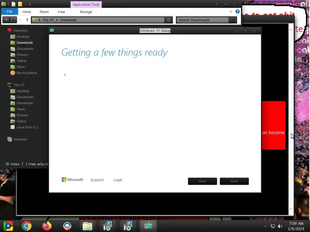The width and height of the screenshot is (310, 232).
Task: Launch Chrome from the taskbar
Action: (x=27, y=226)
